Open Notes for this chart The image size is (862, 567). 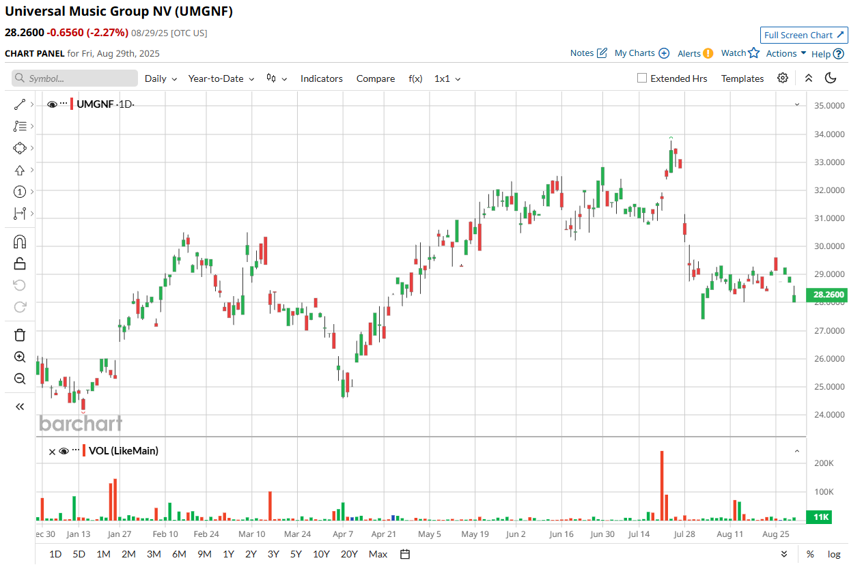click(589, 53)
